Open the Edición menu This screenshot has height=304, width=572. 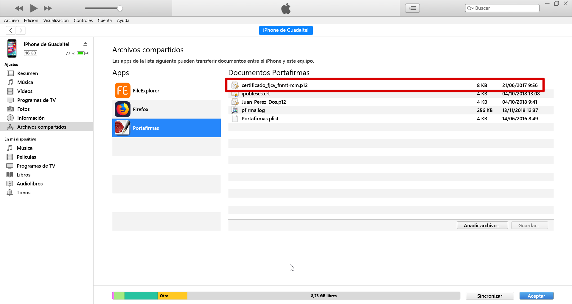pyautogui.click(x=31, y=21)
